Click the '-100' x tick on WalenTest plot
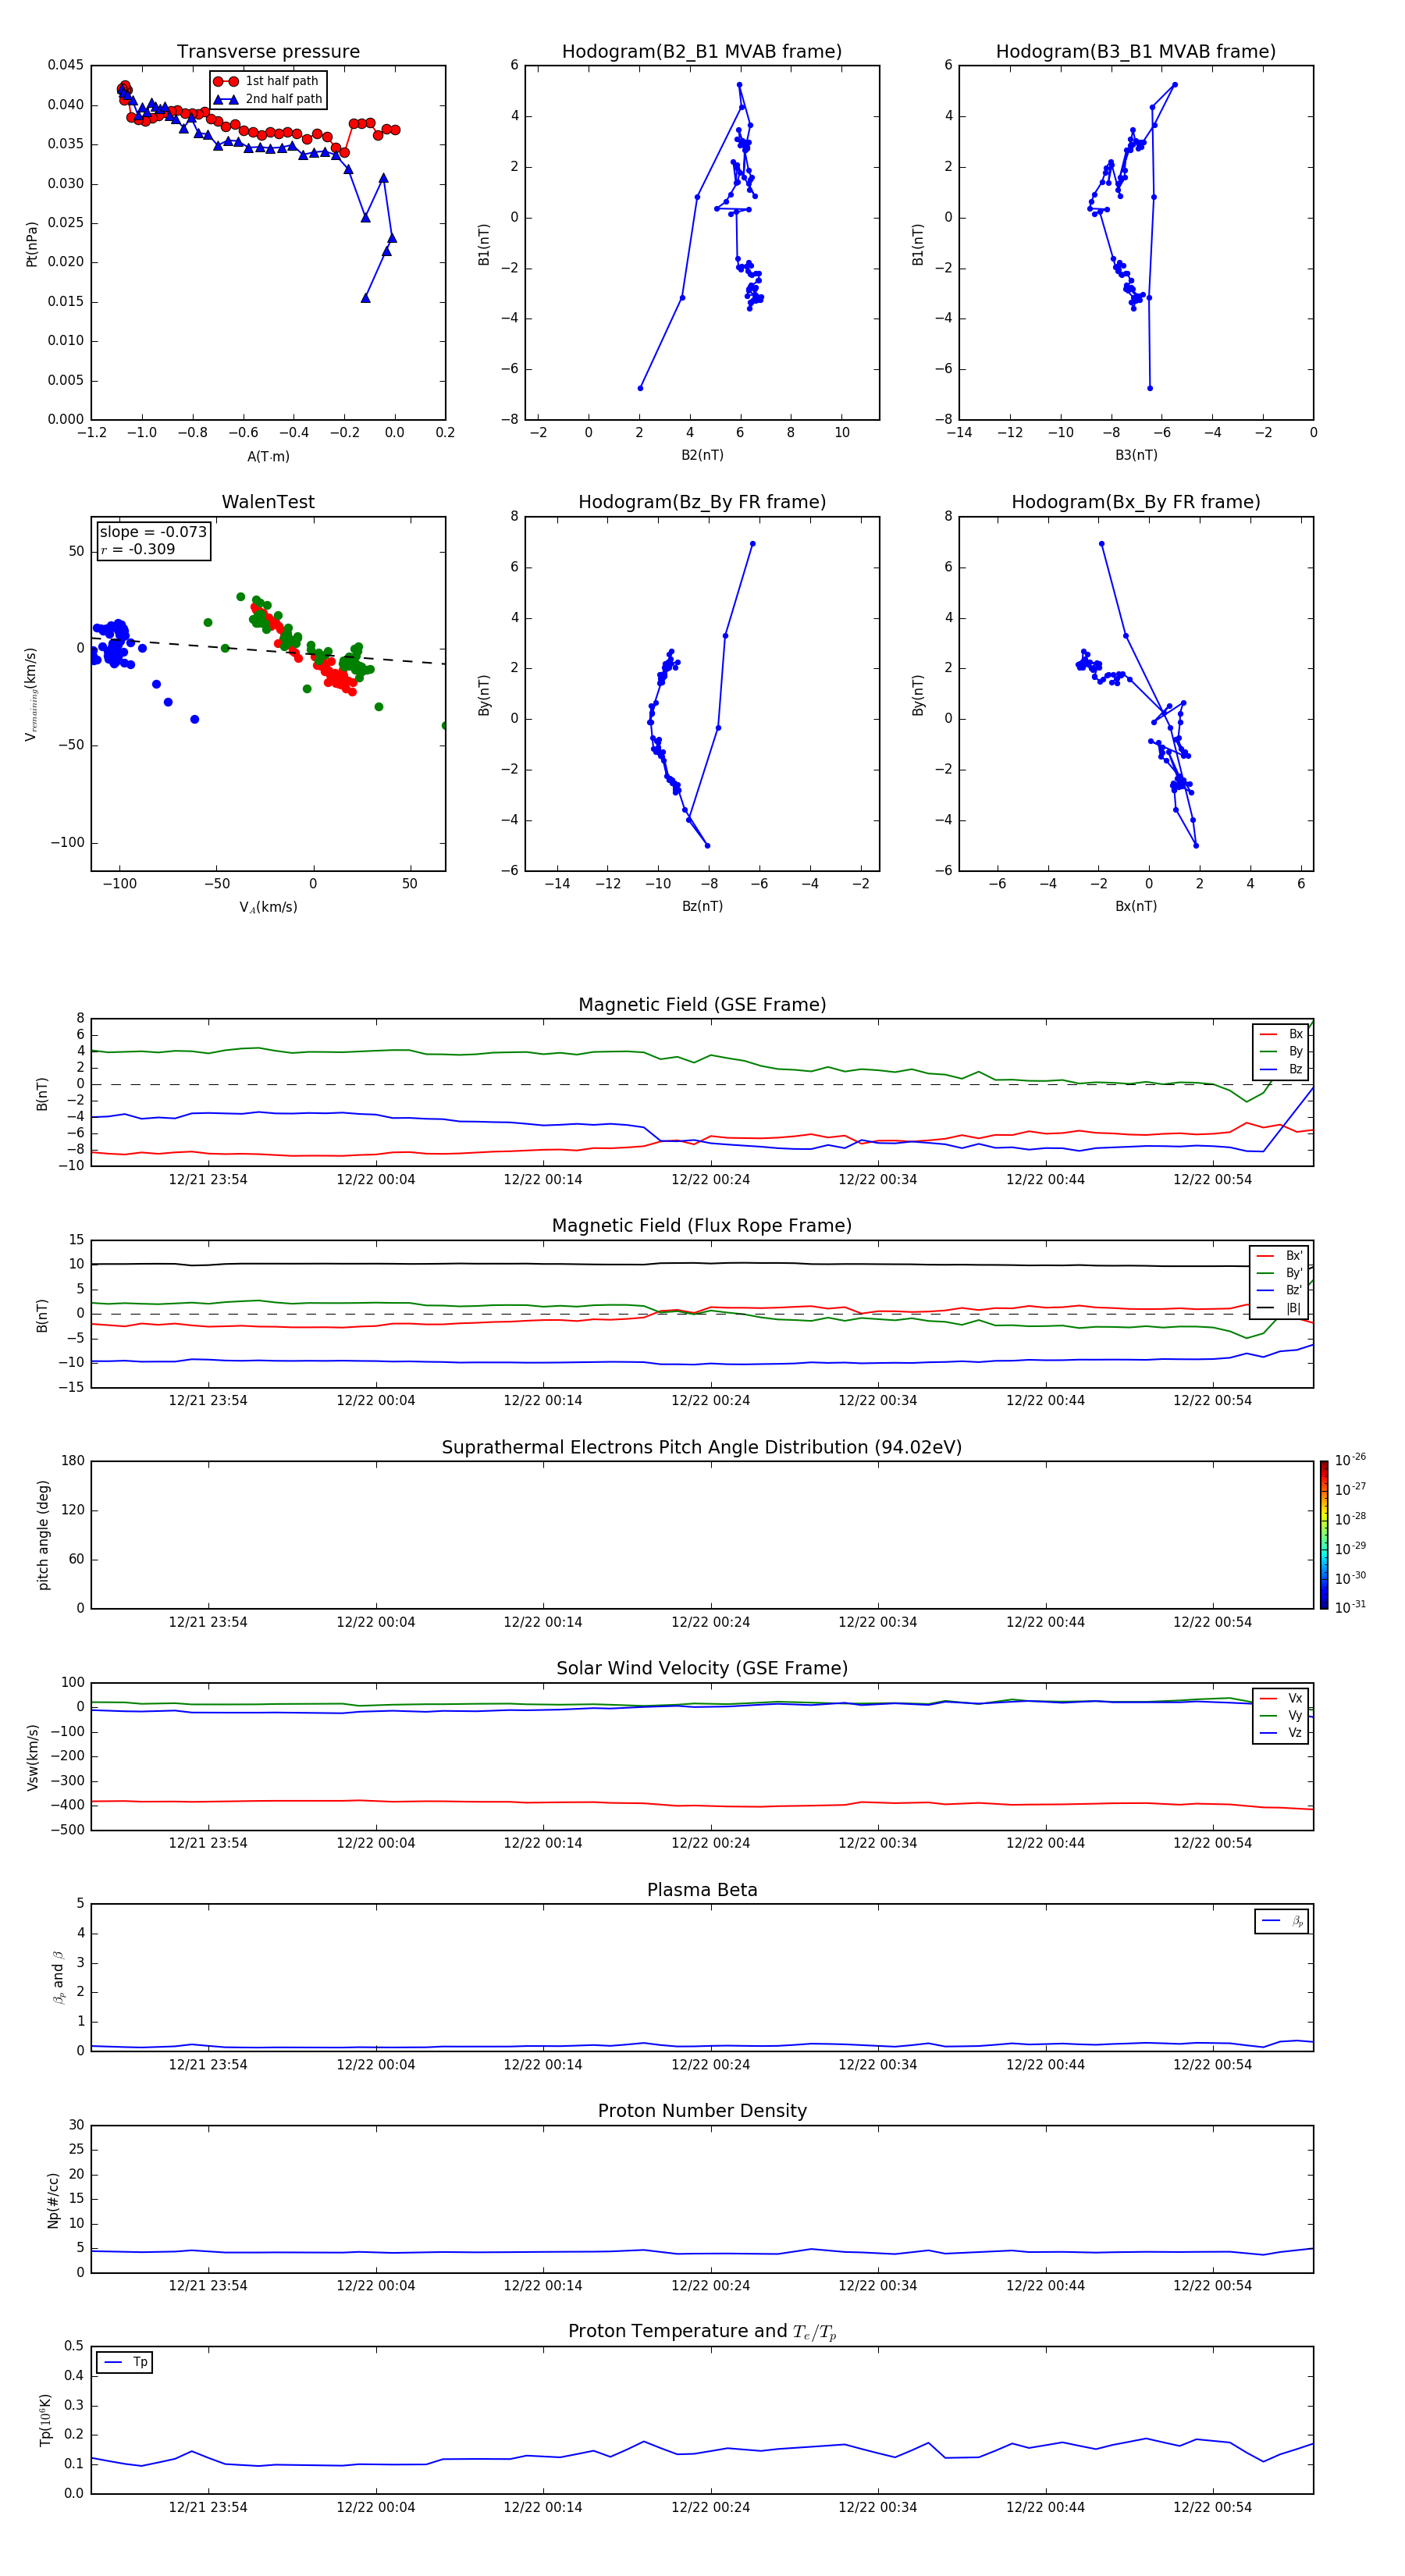 point(120,884)
